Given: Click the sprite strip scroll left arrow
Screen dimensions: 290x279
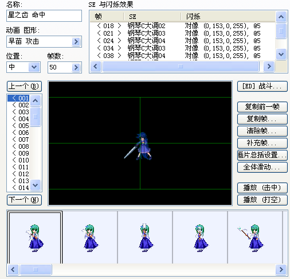Looking at the screenshot, I should [x=13, y=270].
